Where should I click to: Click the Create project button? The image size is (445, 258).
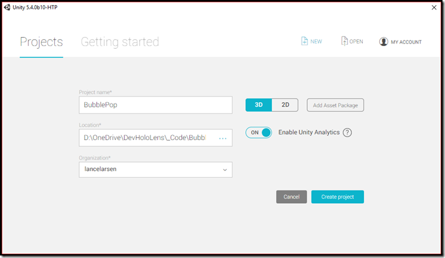(338, 197)
